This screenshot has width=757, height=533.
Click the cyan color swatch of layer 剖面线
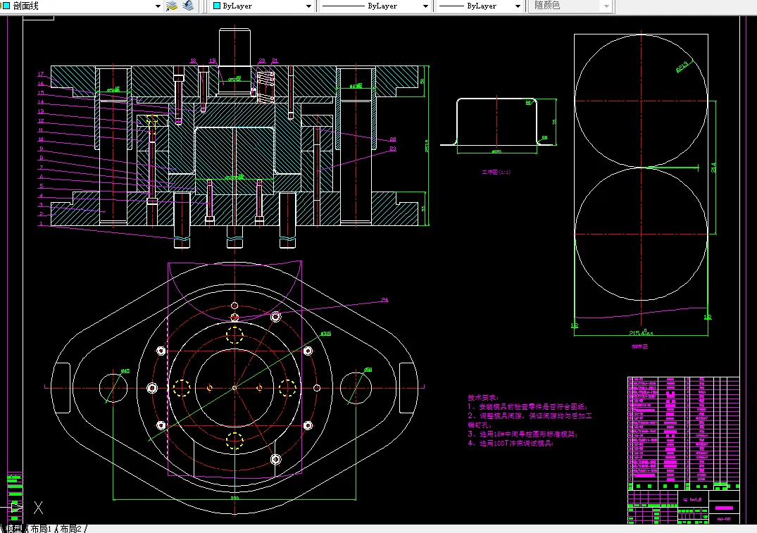(x=7, y=6)
